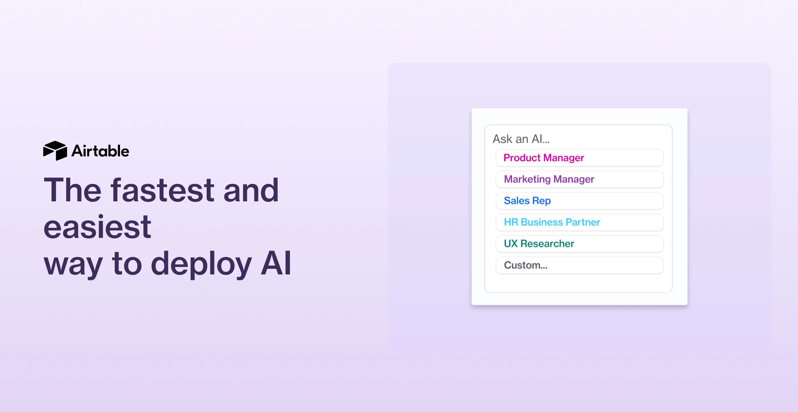This screenshot has width=798, height=412.
Task: Choose the Marketing Manager role
Action: [x=579, y=179]
